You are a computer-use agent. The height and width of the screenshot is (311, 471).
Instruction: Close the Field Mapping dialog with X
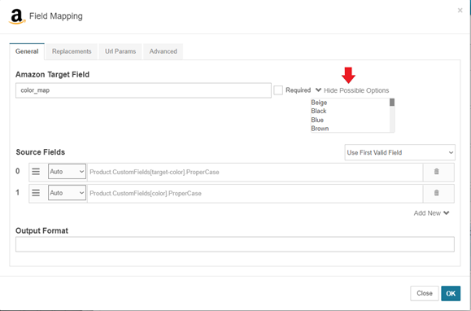click(x=460, y=11)
